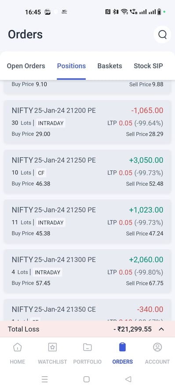Tap Android home square button
The image size is (175, 390).
coord(87,379)
